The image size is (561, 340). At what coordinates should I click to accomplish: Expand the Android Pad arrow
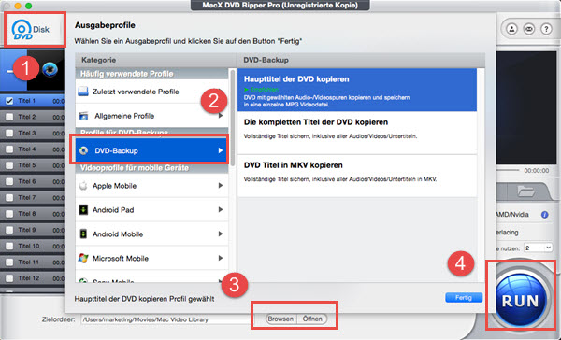221,209
